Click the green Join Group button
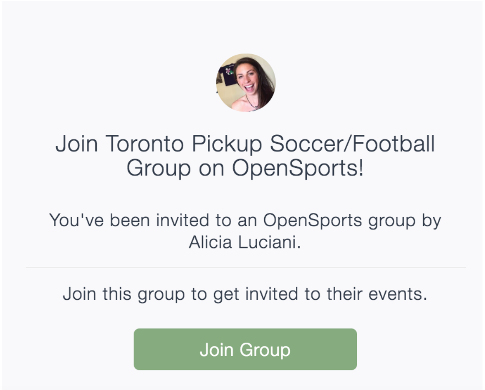 coord(245,349)
